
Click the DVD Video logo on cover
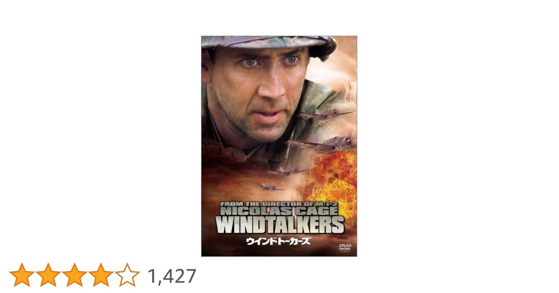click(345, 247)
